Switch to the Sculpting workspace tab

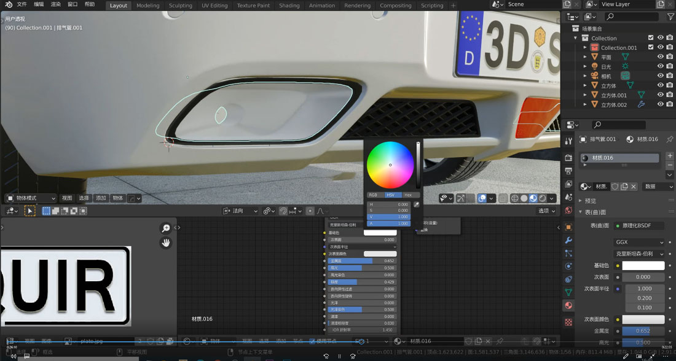click(x=180, y=6)
